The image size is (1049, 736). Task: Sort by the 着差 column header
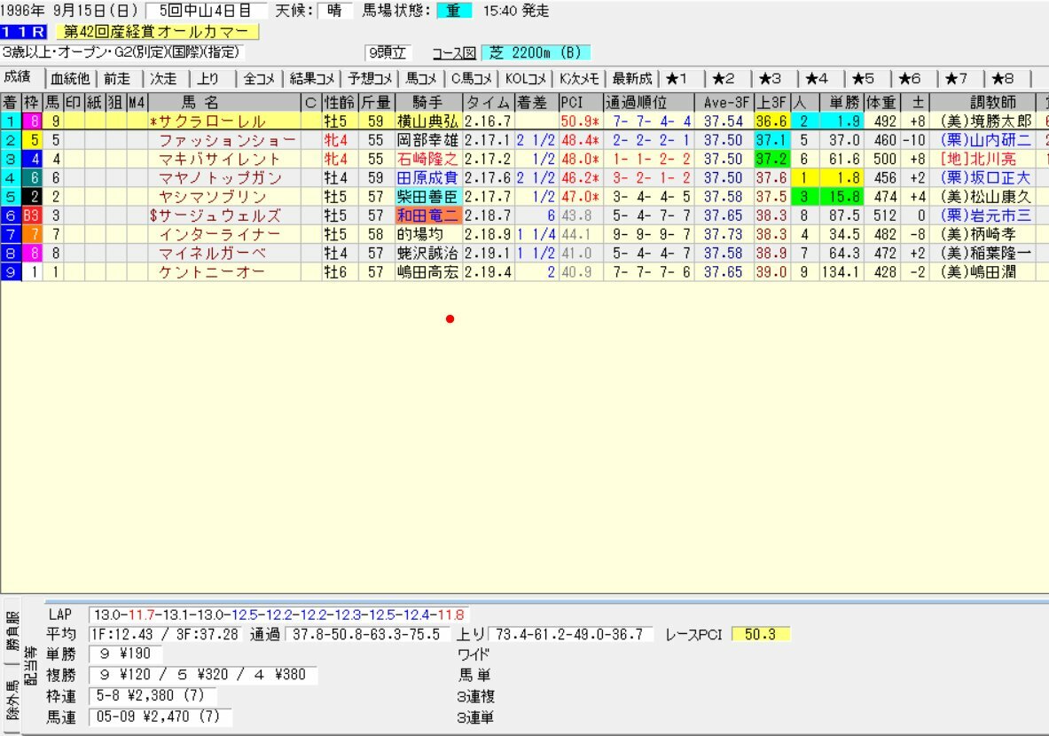pos(536,102)
